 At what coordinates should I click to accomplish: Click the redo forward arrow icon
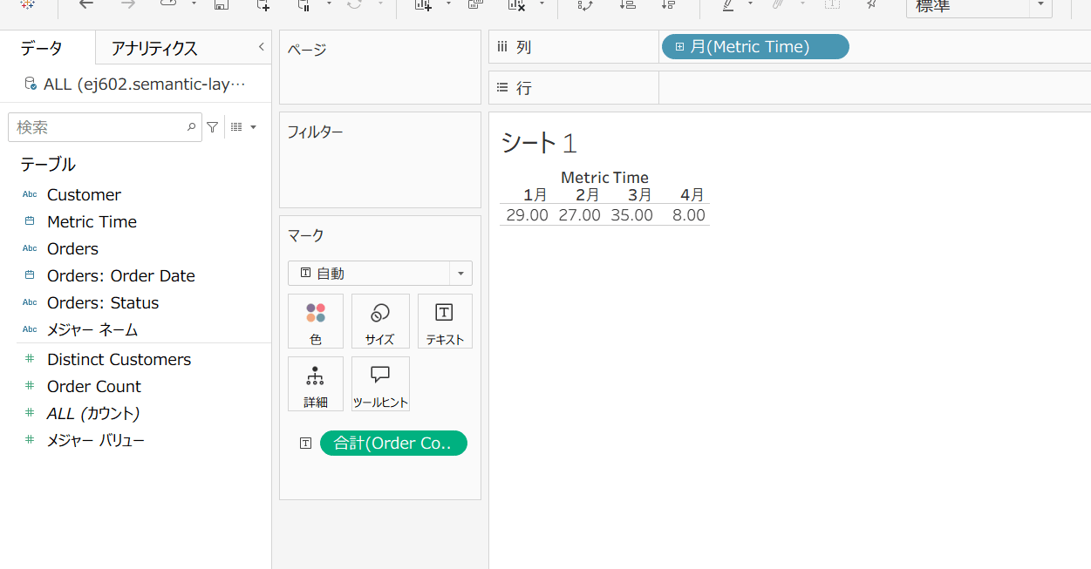click(x=128, y=4)
